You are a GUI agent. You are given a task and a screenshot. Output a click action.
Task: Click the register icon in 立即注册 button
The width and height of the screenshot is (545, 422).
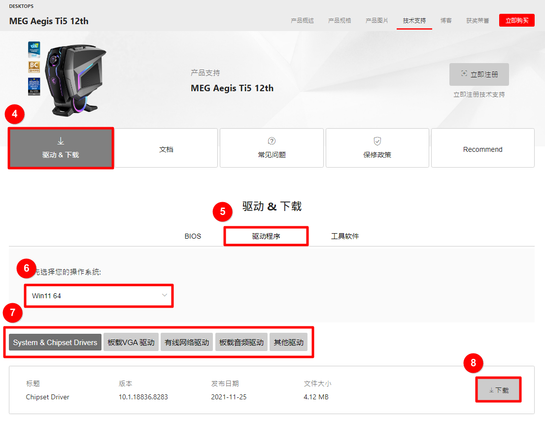(x=464, y=74)
